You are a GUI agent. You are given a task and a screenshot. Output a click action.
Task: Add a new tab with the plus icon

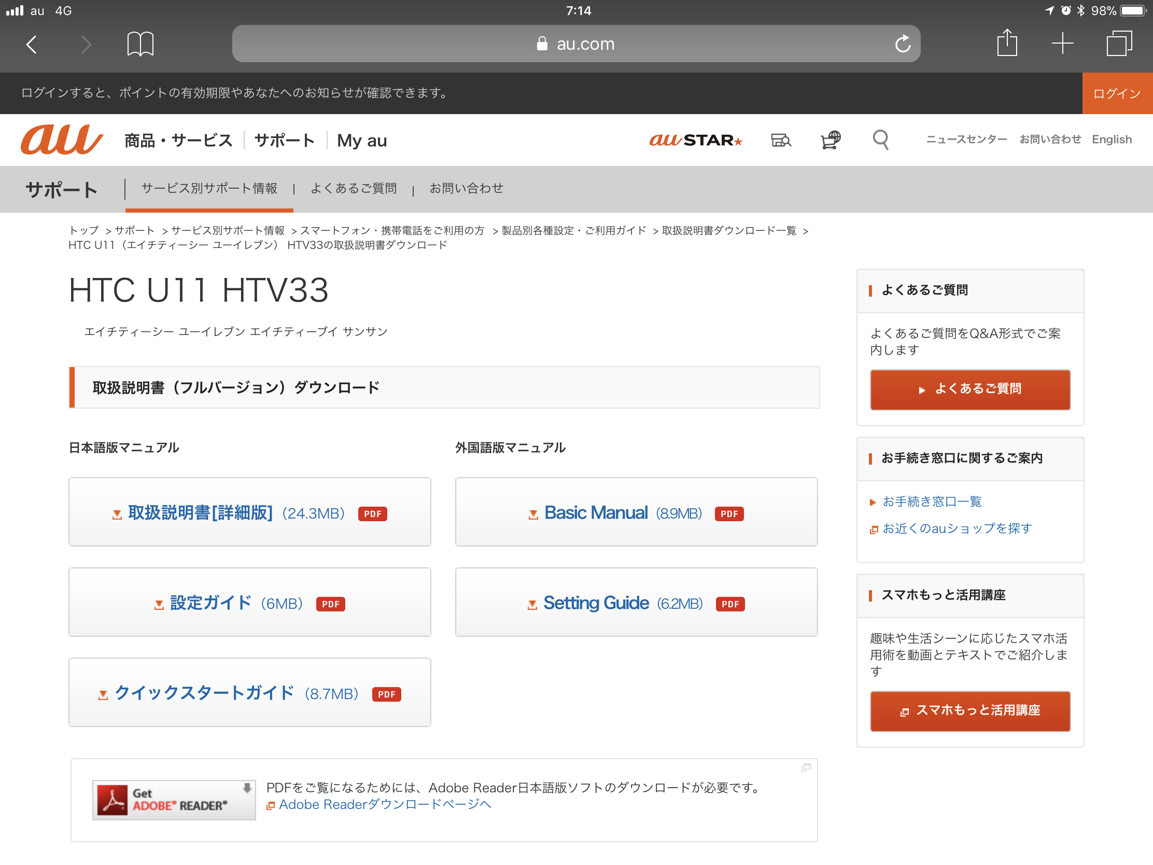[x=1062, y=43]
